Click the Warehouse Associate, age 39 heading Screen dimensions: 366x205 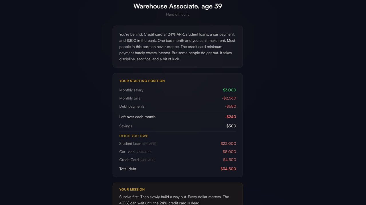point(178,6)
